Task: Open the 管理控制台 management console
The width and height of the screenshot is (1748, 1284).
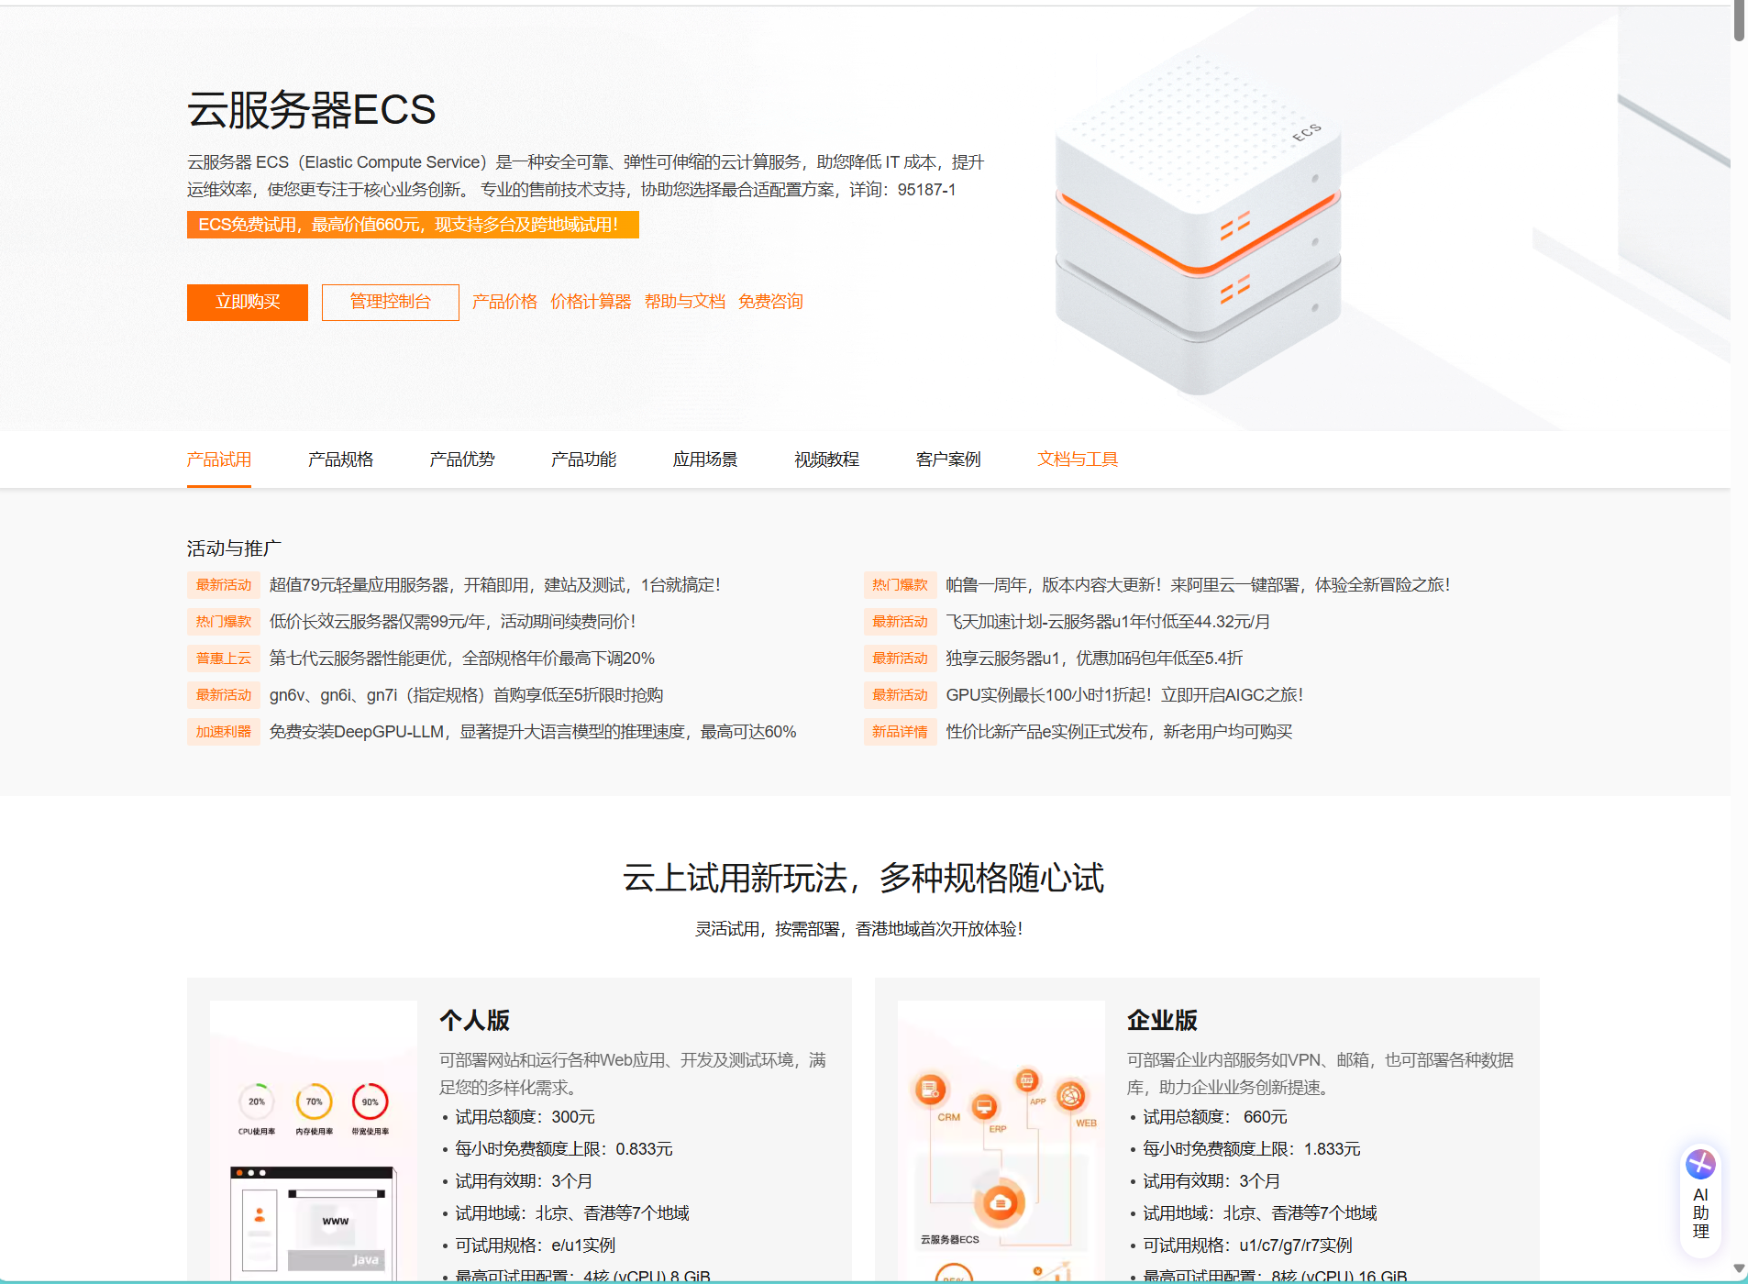Action: [391, 302]
